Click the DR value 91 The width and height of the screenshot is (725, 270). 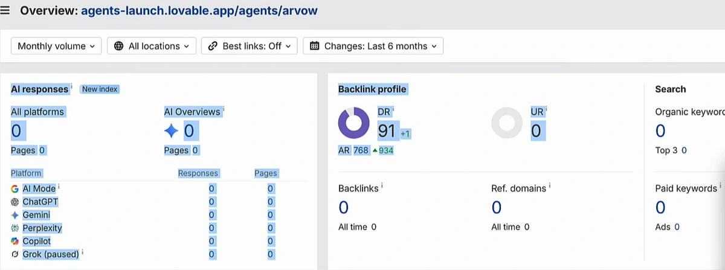(x=387, y=130)
